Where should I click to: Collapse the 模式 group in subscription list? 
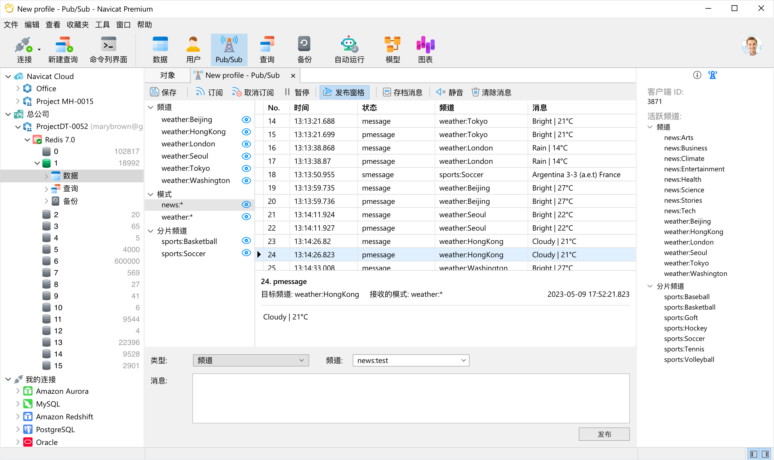click(x=151, y=194)
